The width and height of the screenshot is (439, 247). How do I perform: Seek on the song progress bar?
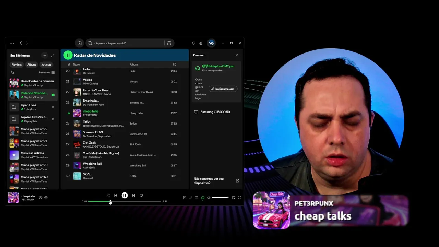pos(124,201)
